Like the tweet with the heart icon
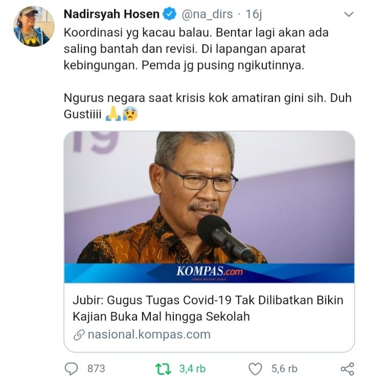Viewport: 368px width, 382px height. click(255, 369)
